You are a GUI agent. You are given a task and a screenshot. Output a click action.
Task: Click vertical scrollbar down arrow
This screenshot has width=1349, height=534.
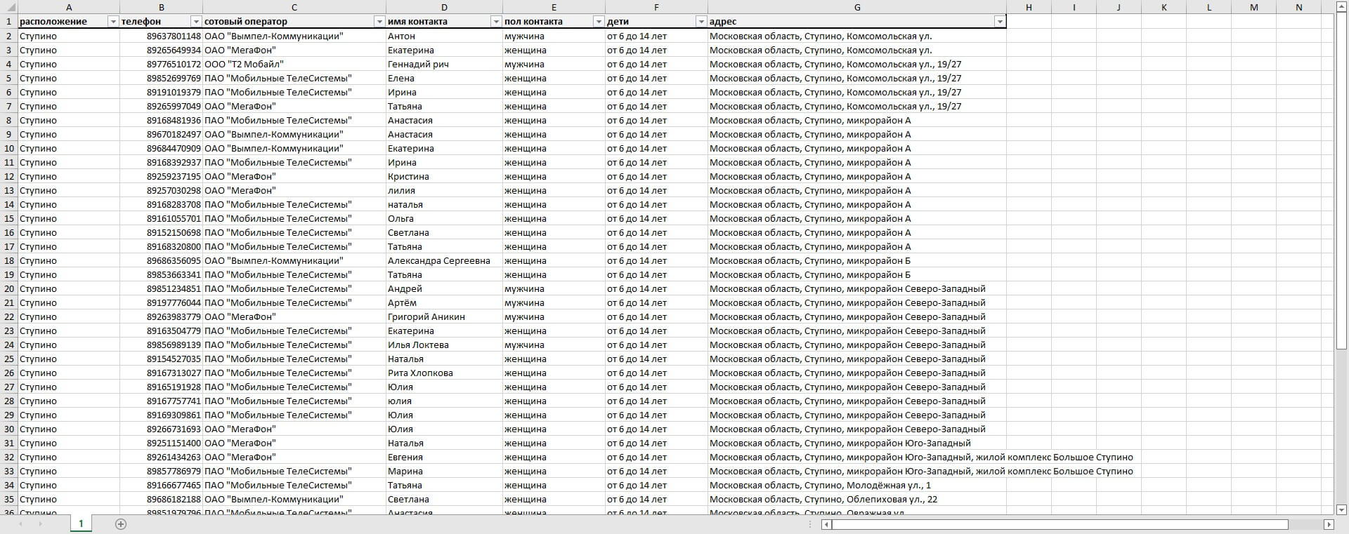(x=1341, y=509)
